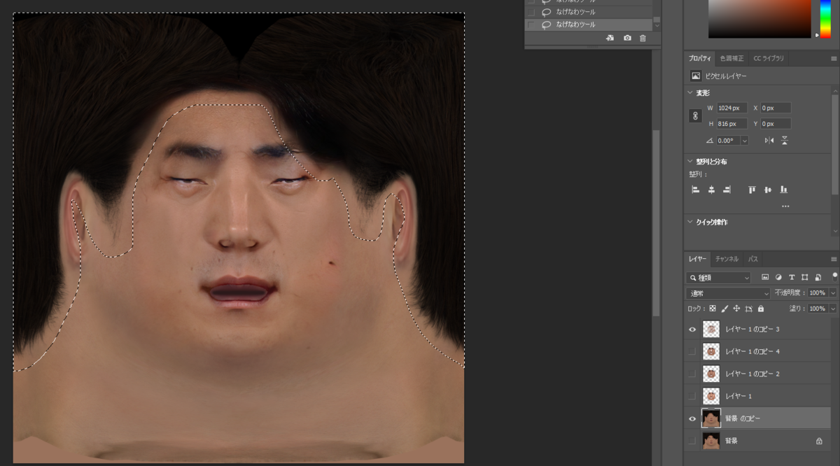Open the 種類 filter type dropdown

719,278
